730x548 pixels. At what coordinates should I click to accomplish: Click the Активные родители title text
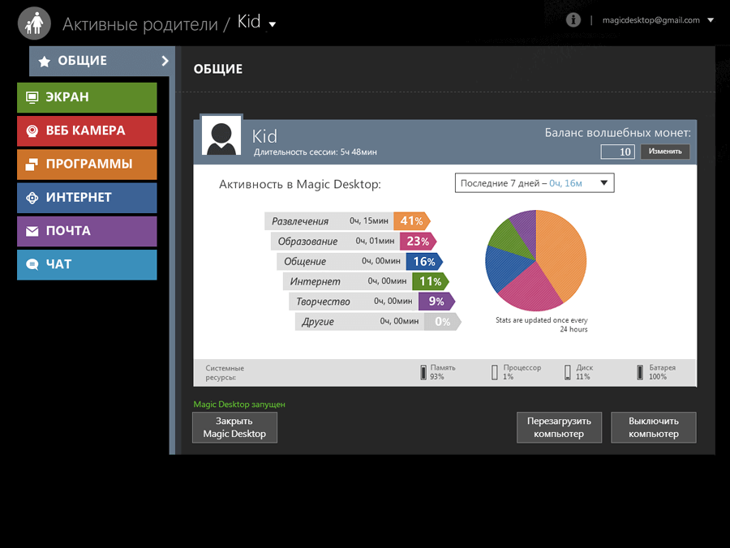(x=140, y=24)
